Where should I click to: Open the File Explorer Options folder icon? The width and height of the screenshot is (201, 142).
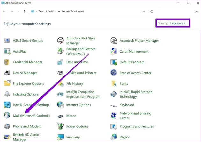[7, 83]
